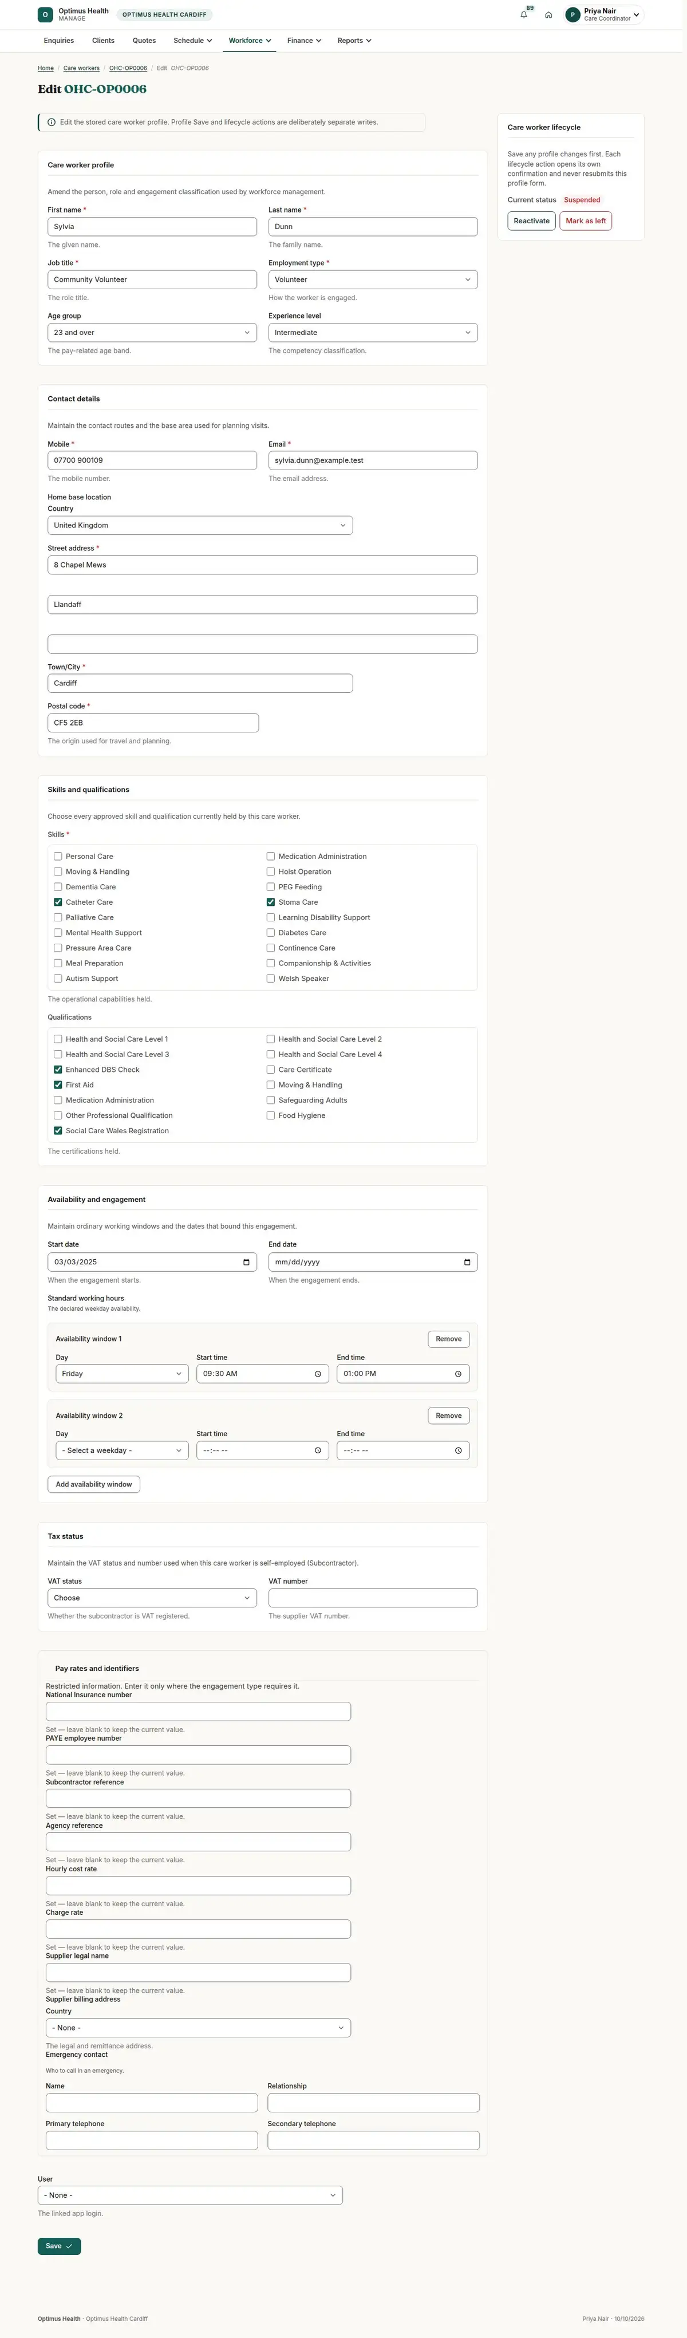Open the 'Select a weekday' dropdown
The image size is (687, 2338).
123,1450
